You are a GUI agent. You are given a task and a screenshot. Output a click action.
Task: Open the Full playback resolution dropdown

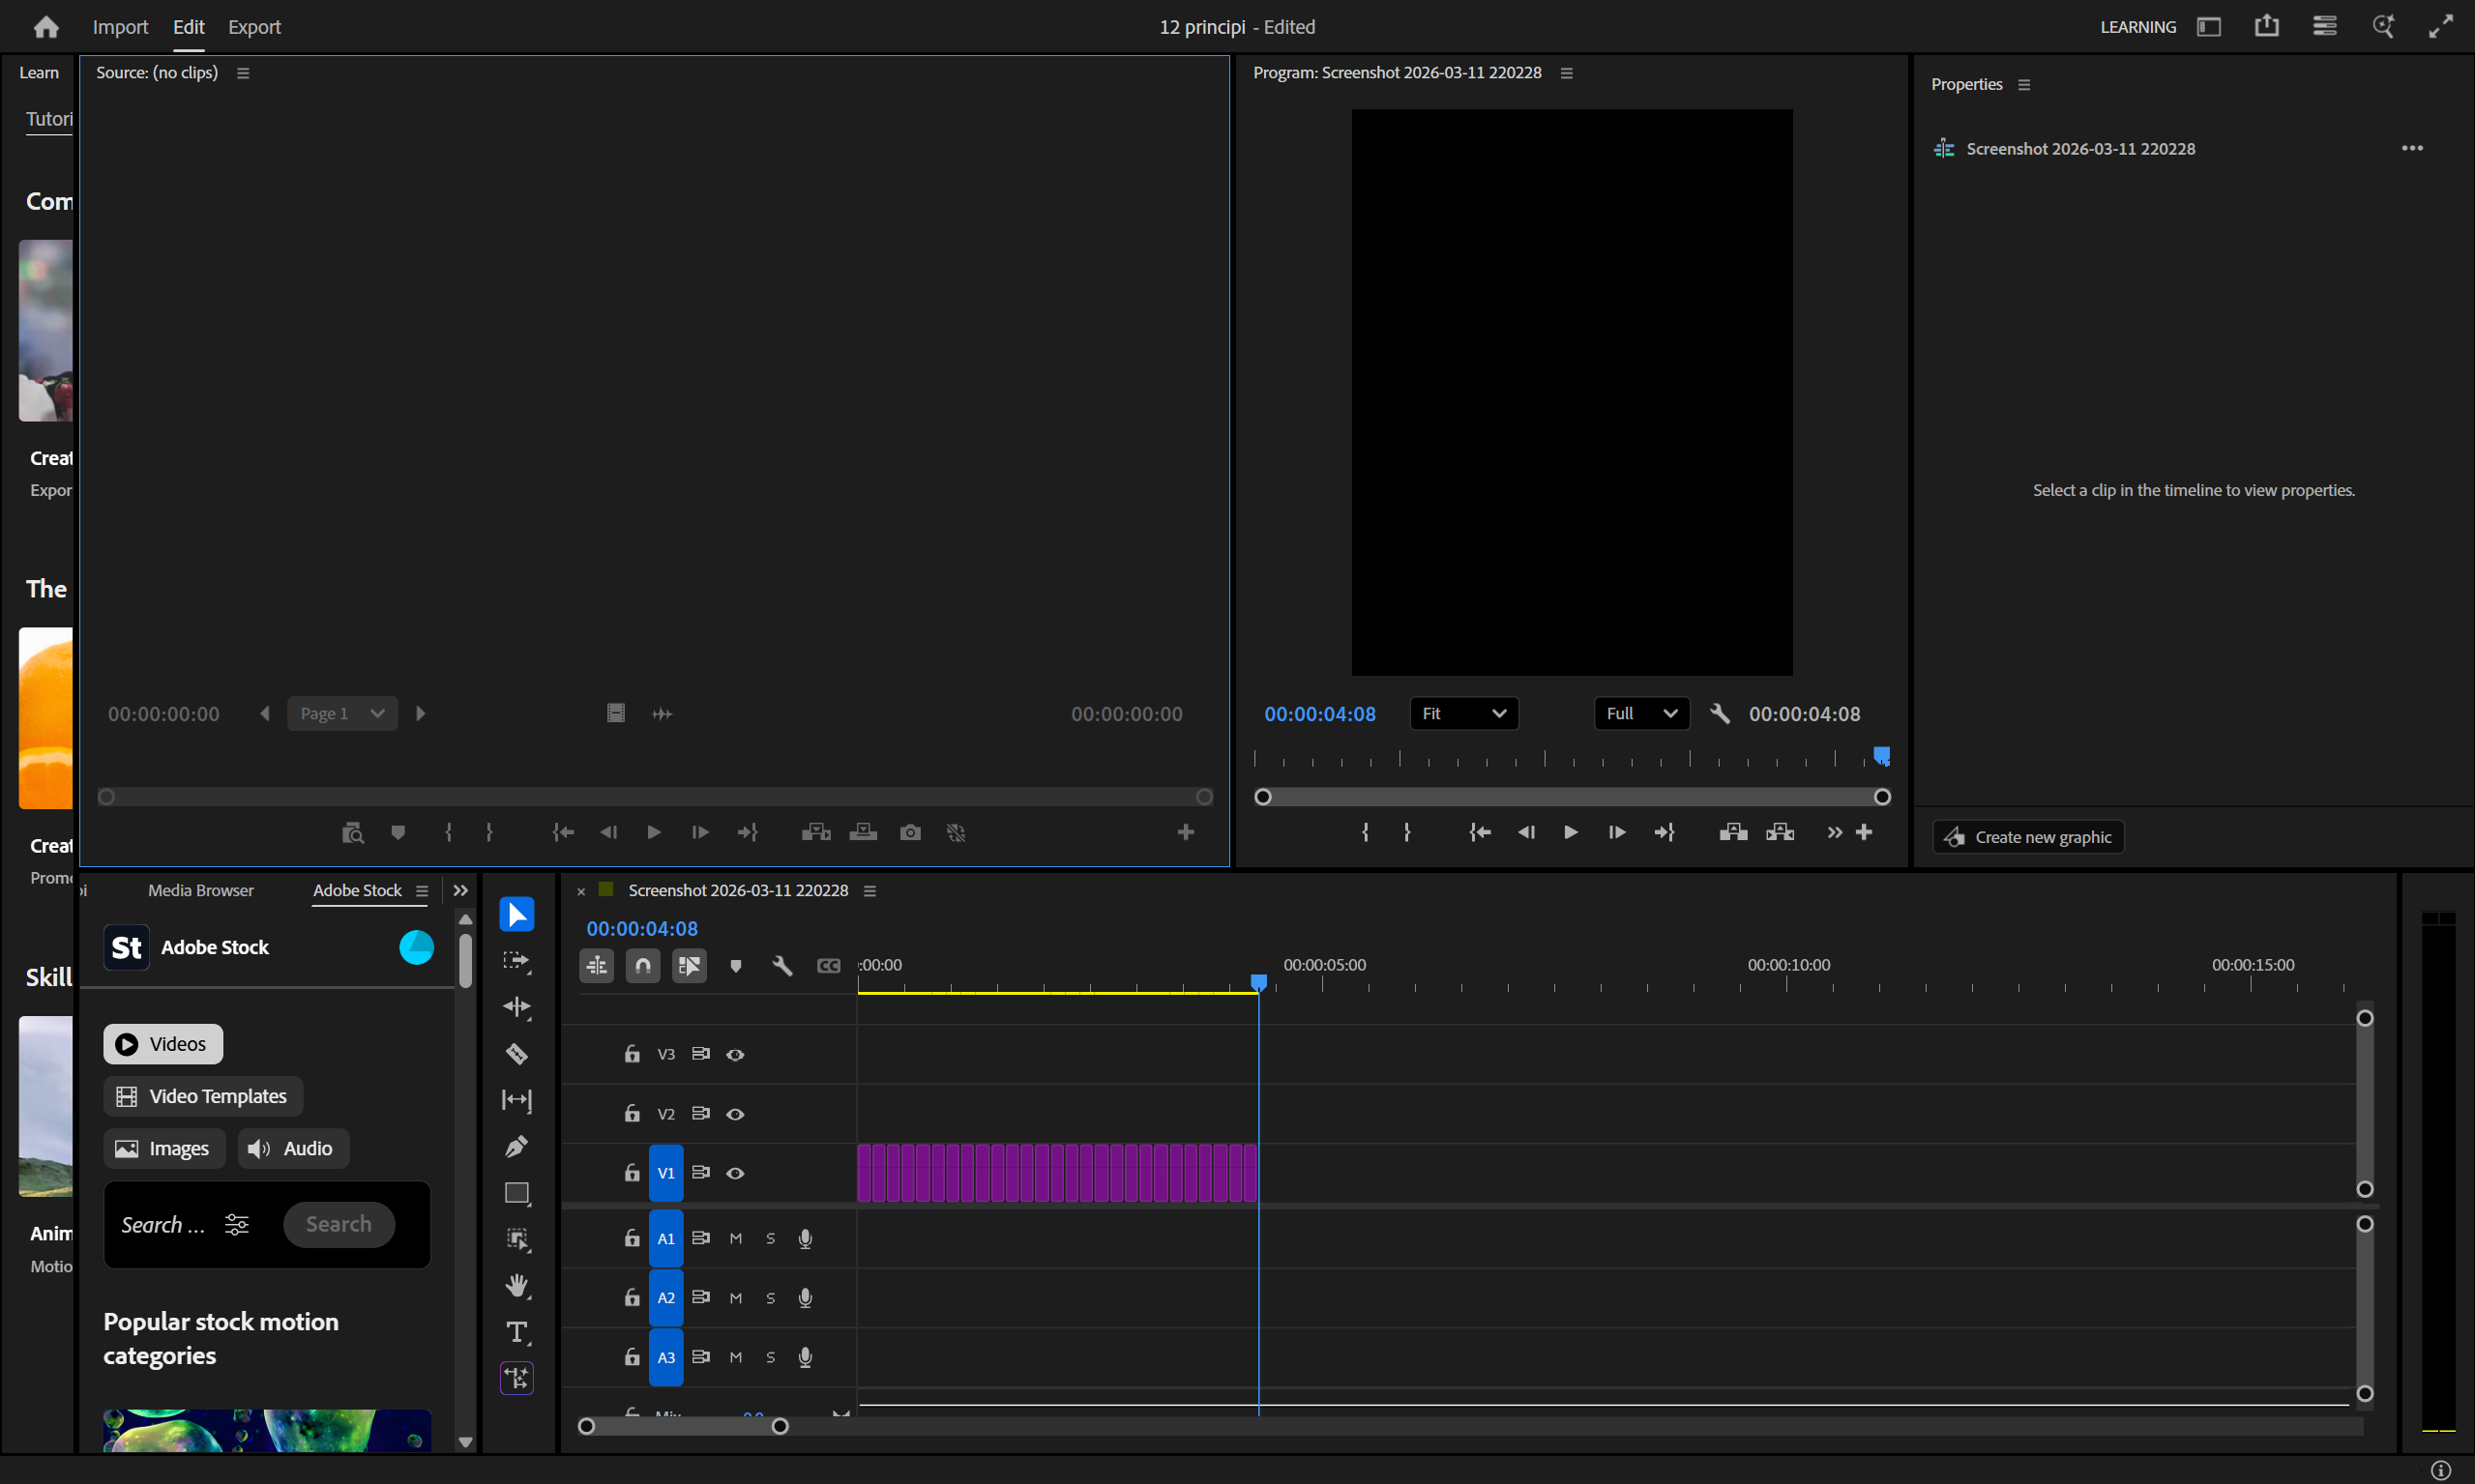tap(1640, 713)
